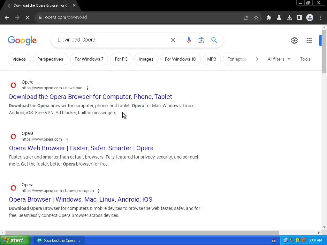
Task: Click the Opera favicon of the first result
Action: (13, 85)
